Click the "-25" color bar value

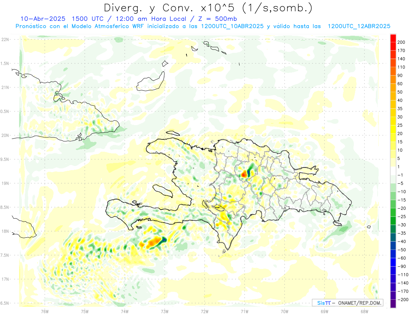tap(402, 216)
